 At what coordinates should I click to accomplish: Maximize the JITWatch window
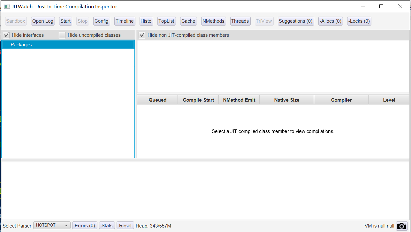[381, 6]
